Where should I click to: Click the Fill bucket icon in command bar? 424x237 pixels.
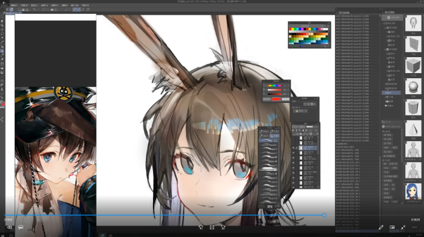click(x=52, y=10)
